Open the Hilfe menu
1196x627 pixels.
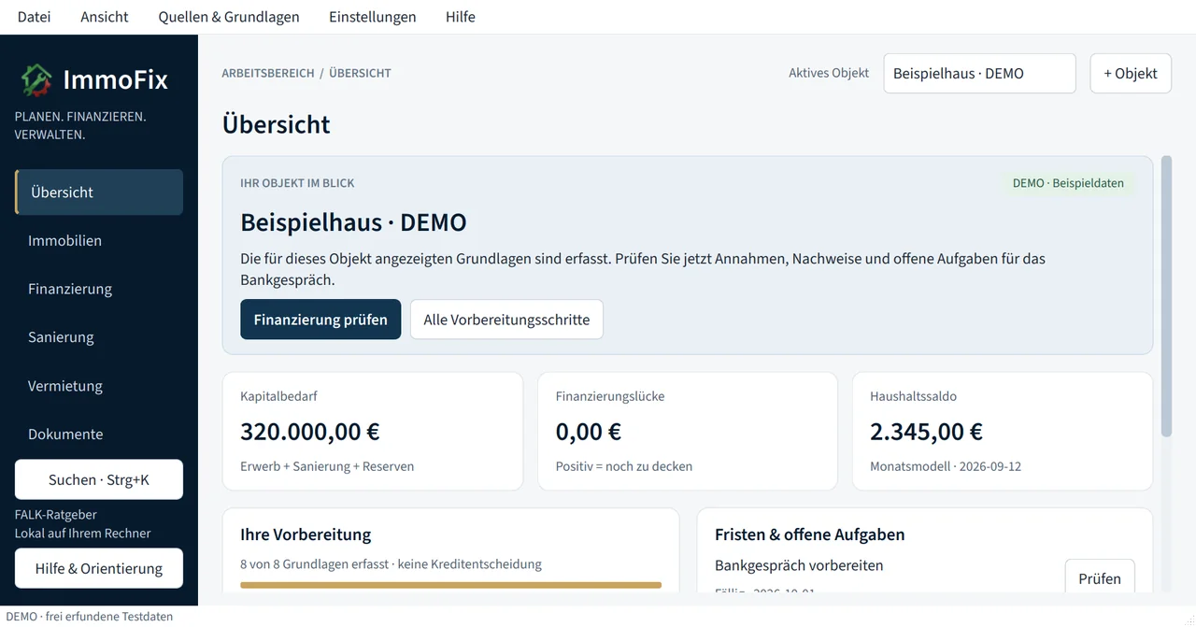pyautogui.click(x=461, y=17)
